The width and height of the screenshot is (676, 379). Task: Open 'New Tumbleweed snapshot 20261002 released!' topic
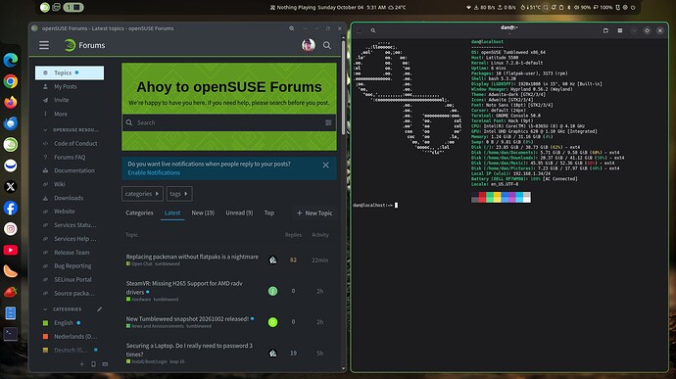[187, 319]
